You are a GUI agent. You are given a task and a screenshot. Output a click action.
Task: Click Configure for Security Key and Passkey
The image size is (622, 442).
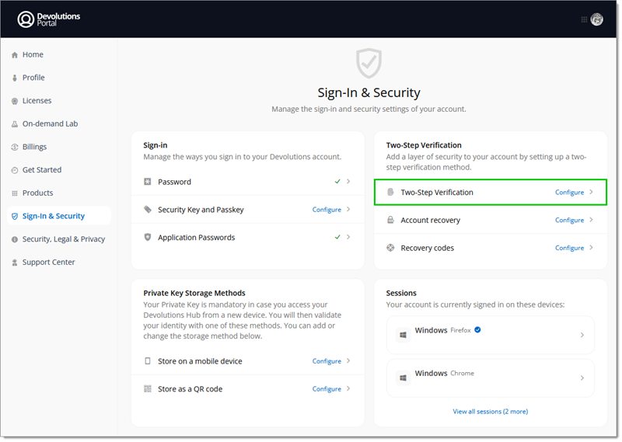(x=327, y=210)
